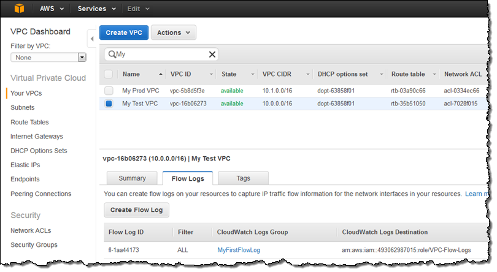Open the MyFirstFlowLog logs group link
The image size is (497, 272).
click(x=239, y=250)
